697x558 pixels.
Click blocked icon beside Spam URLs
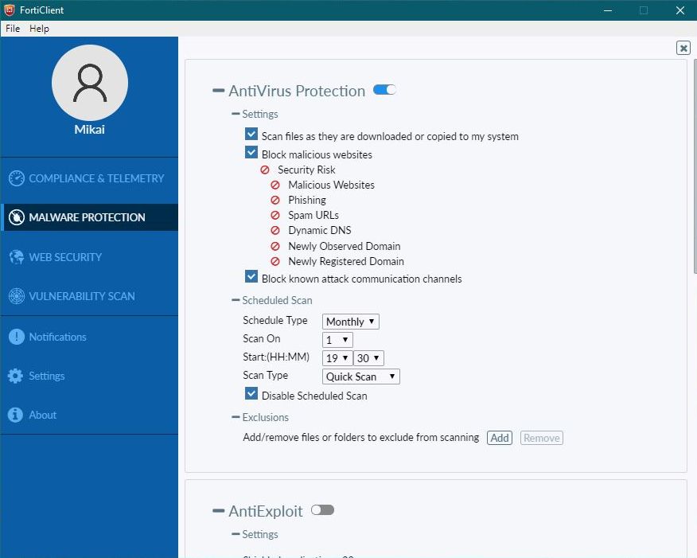pos(275,215)
